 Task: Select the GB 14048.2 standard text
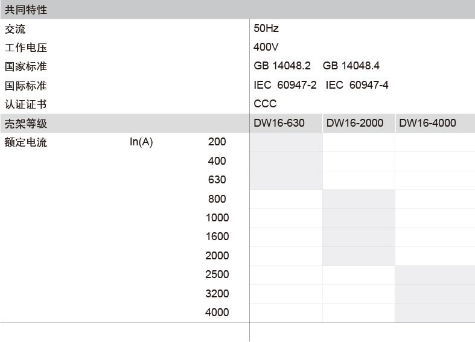click(x=282, y=66)
